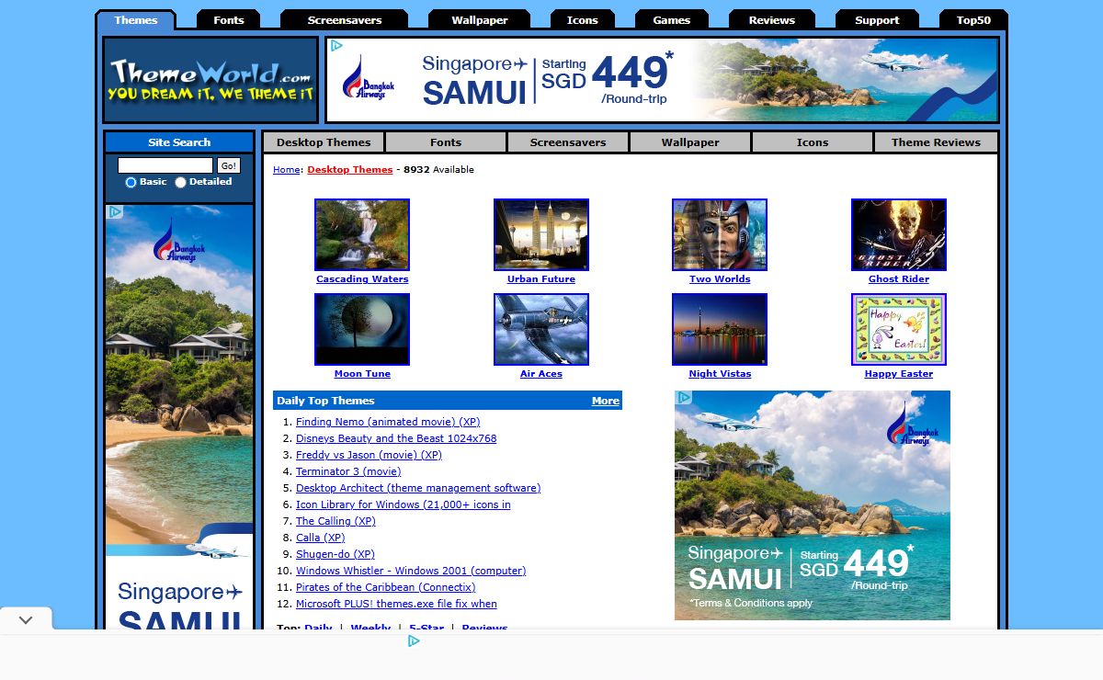Image resolution: width=1103 pixels, height=680 pixels.
Task: Open Finding Nemo (animated movie) link
Action: 387,422
